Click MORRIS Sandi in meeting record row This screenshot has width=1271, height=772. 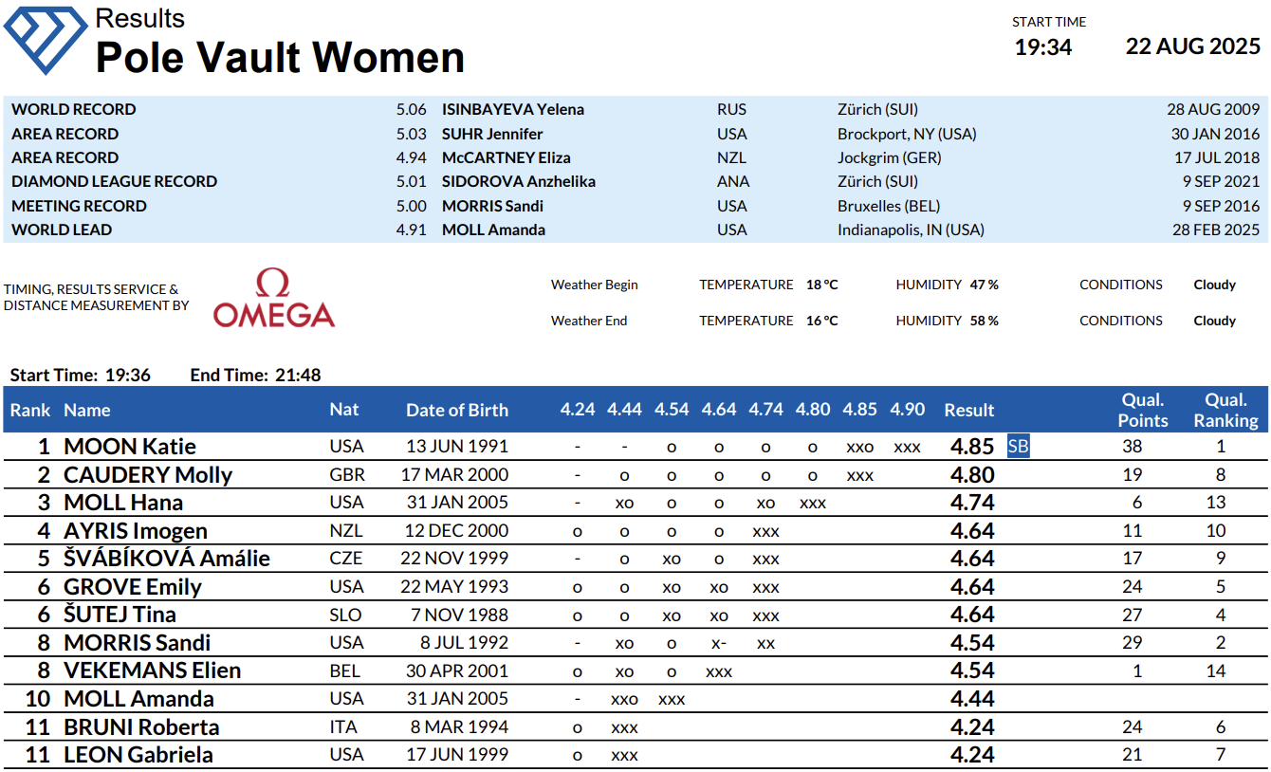click(x=492, y=206)
